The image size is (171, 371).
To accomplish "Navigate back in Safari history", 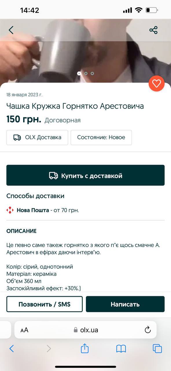I will tap(12, 348).
